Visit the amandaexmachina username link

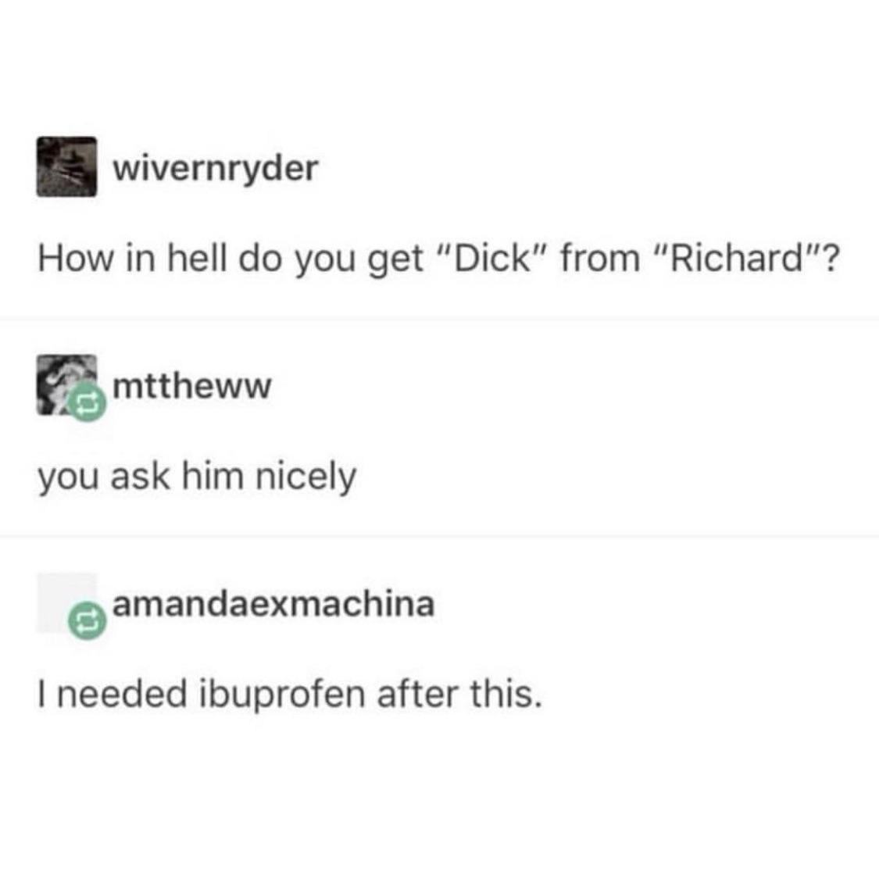(x=273, y=604)
